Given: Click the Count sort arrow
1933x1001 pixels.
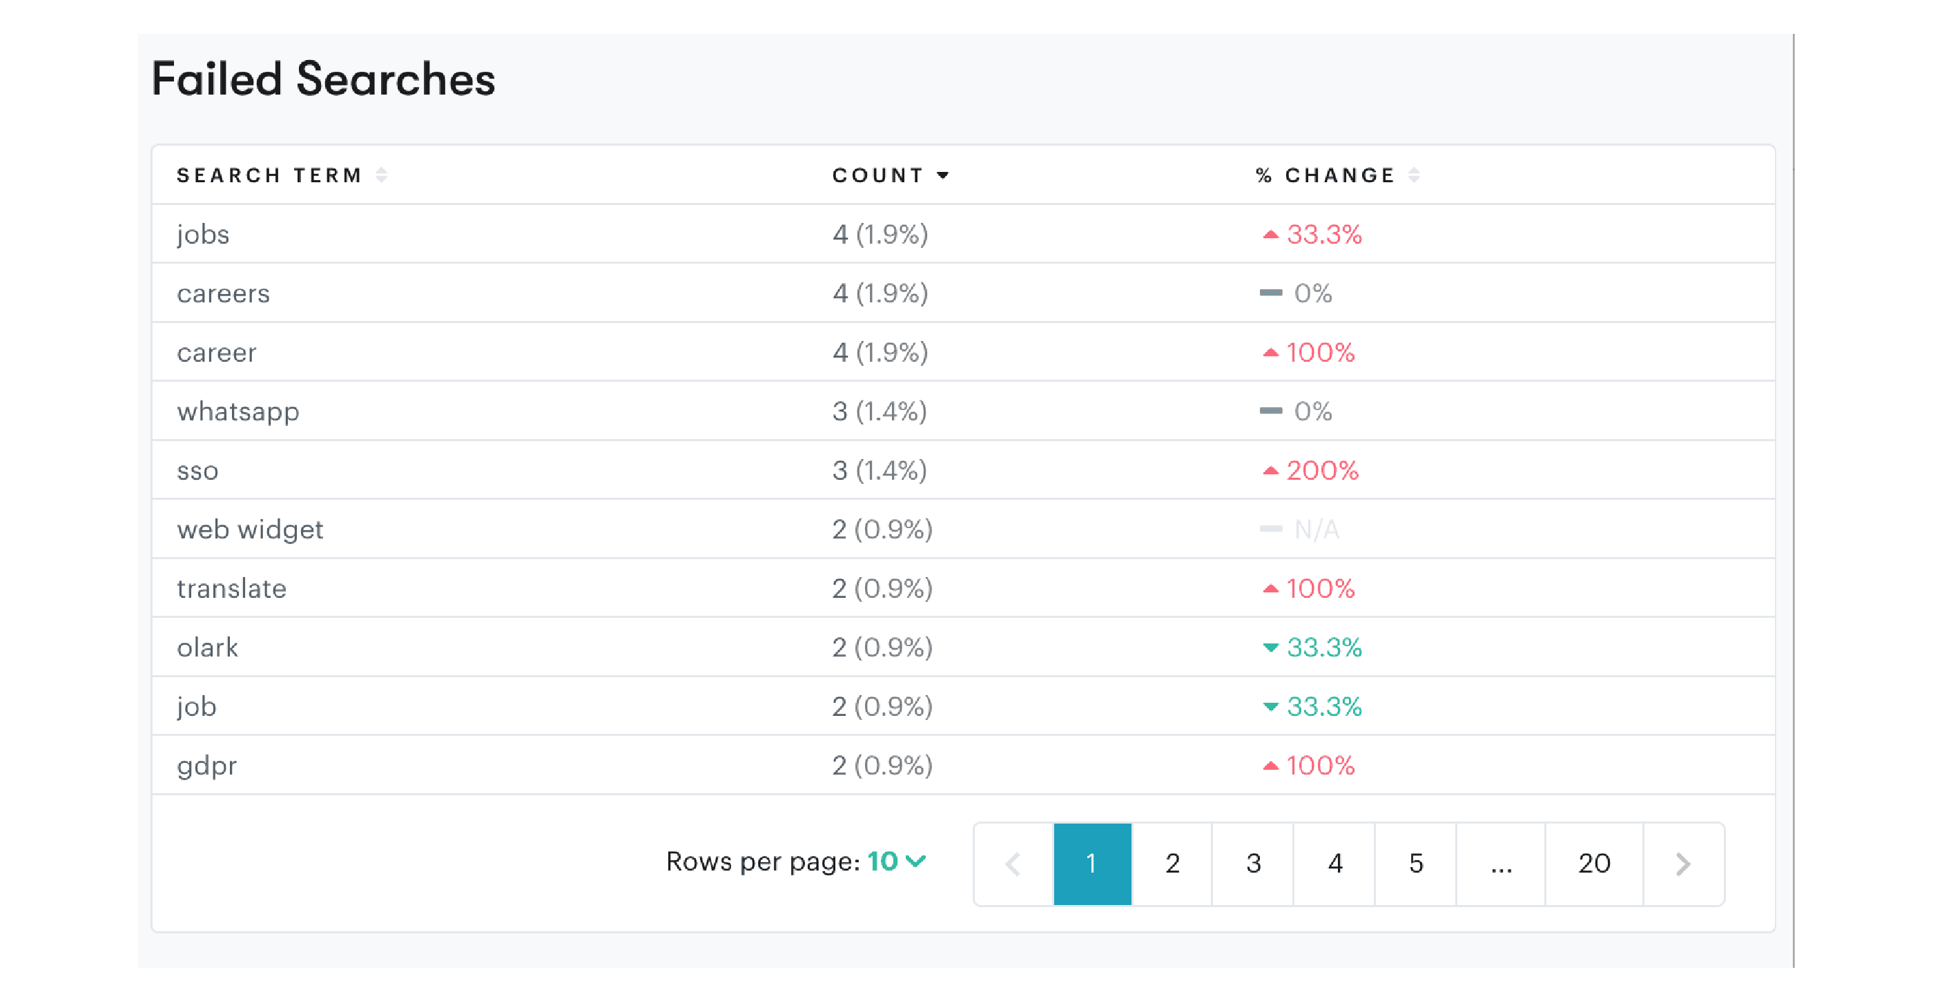Looking at the screenshot, I should pos(942,175).
